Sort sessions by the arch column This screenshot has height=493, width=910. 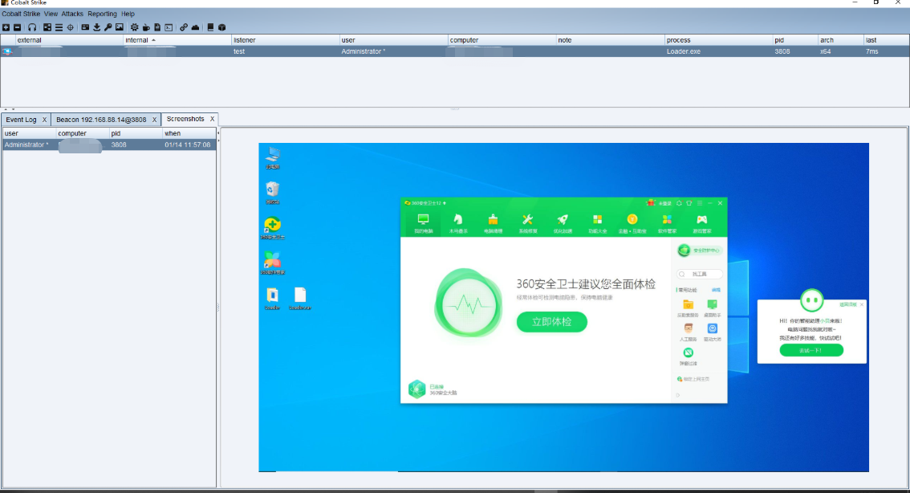[x=840, y=40]
